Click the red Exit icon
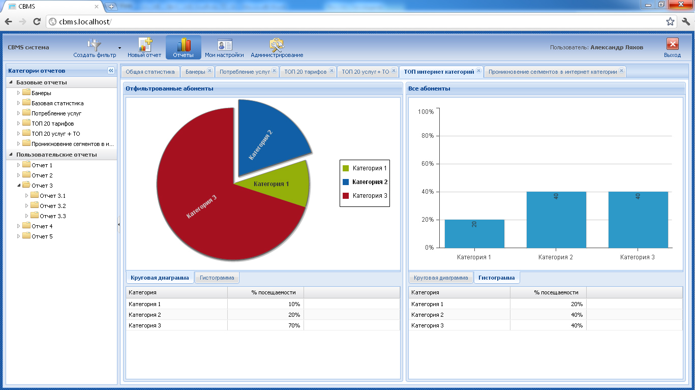Image resolution: width=695 pixels, height=390 pixels. click(672, 44)
